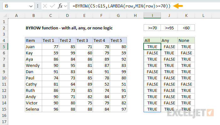Click the 'None' result FALSE in Cathy's row

point(186,84)
